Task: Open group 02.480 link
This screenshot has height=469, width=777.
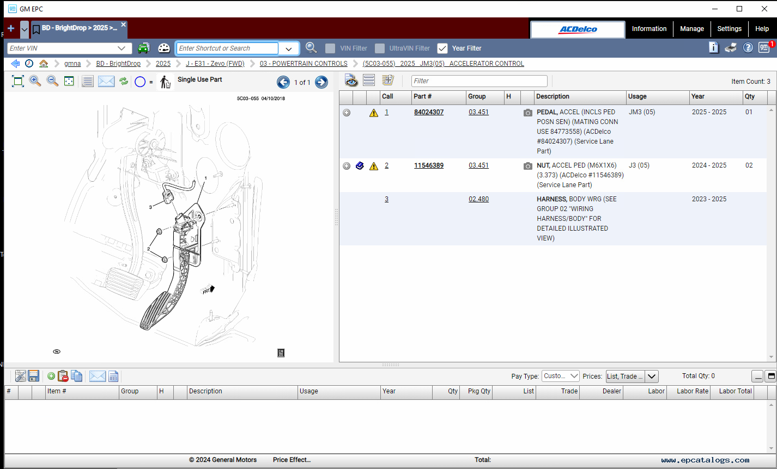Action: (x=478, y=199)
